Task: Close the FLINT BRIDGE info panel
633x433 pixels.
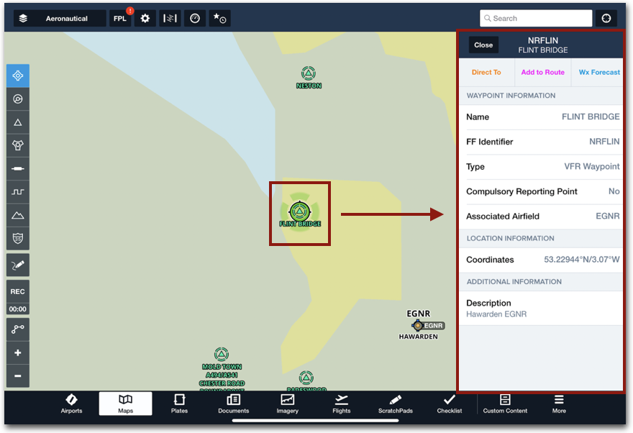Action: click(483, 45)
